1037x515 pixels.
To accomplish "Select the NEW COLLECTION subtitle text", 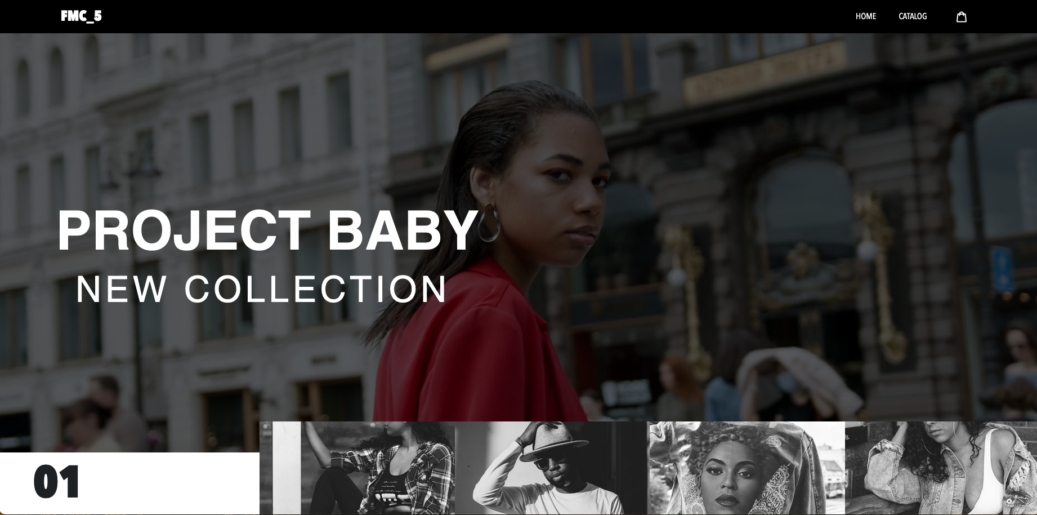I will (x=262, y=289).
